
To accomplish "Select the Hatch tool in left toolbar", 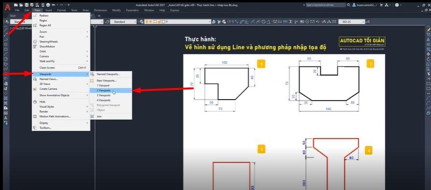I will [5, 98].
